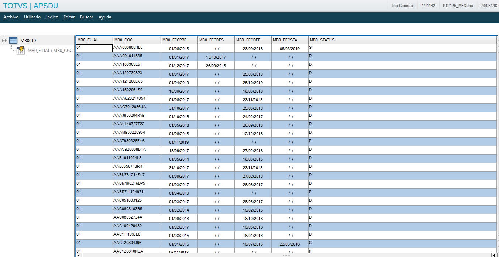
Task: Click the 01/10/2016 date cell
Action: click(x=179, y=117)
